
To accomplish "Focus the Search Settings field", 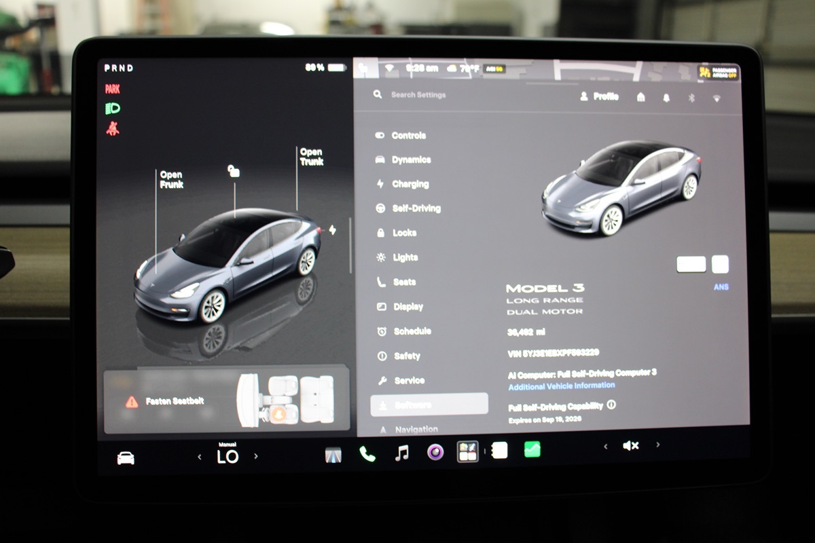I will point(418,95).
